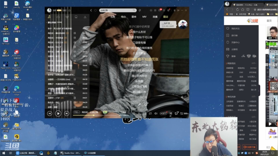Open the sound effect 音效 button

pos(163,114)
